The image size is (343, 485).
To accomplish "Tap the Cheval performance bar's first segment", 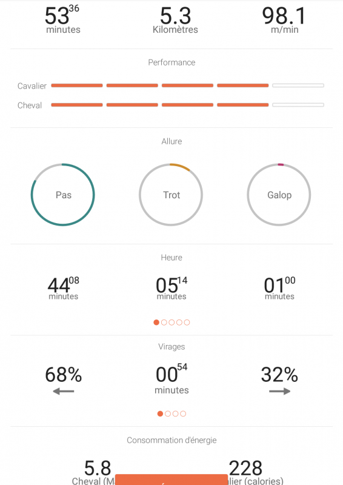I will click(x=77, y=105).
